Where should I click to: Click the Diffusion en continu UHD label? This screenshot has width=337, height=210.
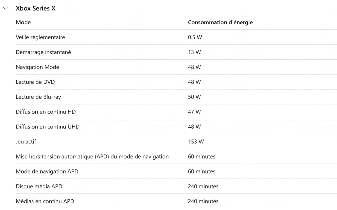[47, 127]
